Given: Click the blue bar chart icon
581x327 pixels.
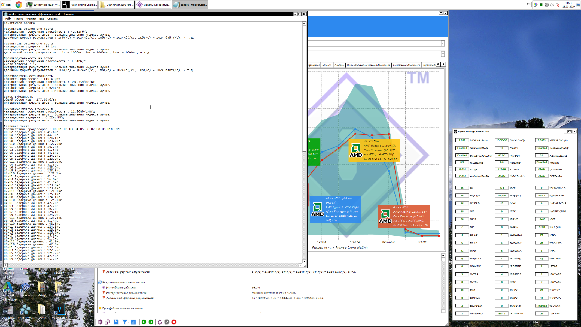Looking at the screenshot, I should click(133, 322).
